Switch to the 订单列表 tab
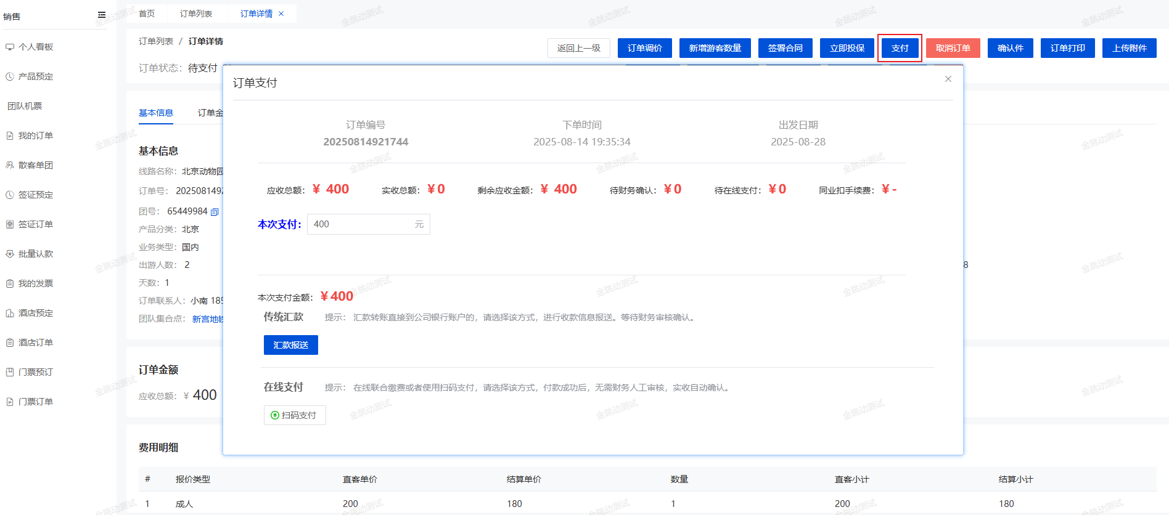1169x515 pixels. 196,14
